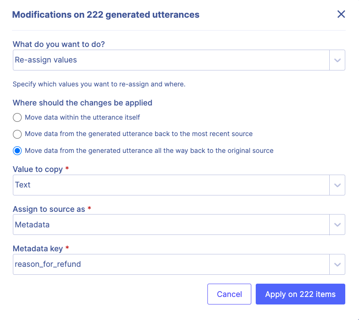This screenshot has width=359, height=320.
Task: Click the 'Value to copy' field label
Action: [38, 169]
